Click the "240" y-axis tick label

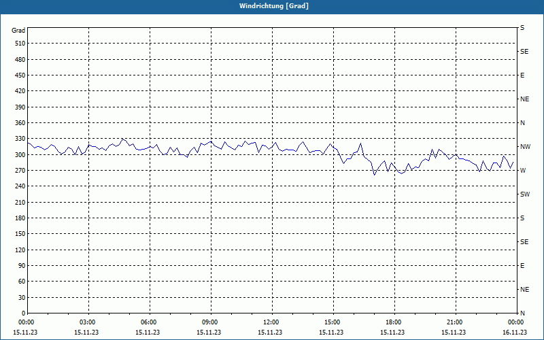coord(20,186)
